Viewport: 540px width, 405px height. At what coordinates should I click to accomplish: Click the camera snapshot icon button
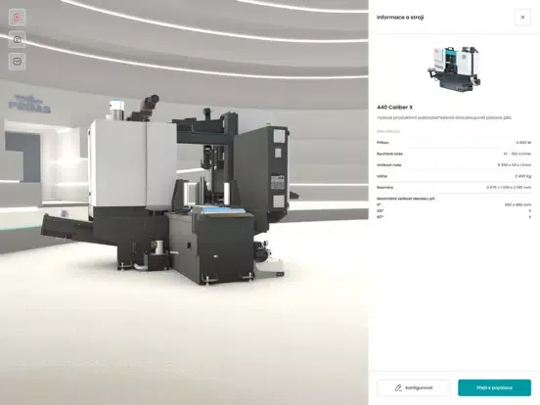coord(17,39)
